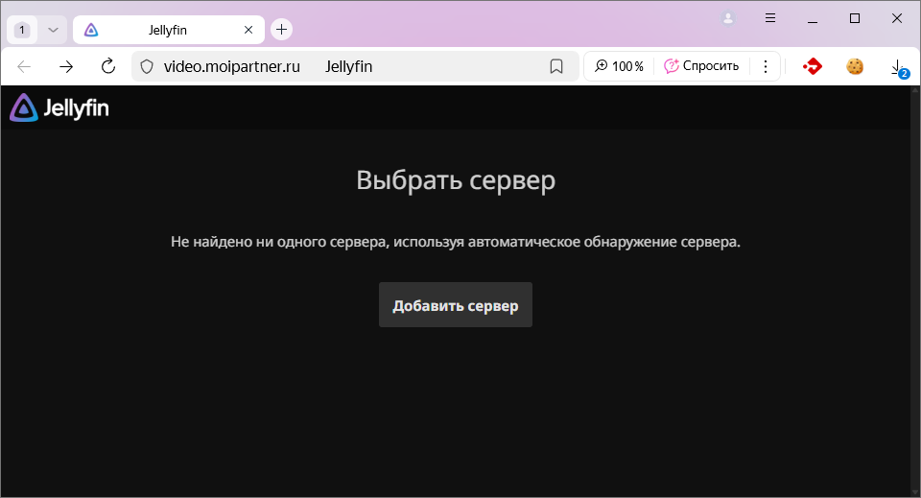The image size is (921, 498).
Task: Click the Спросить assistant button
Action: point(701,66)
